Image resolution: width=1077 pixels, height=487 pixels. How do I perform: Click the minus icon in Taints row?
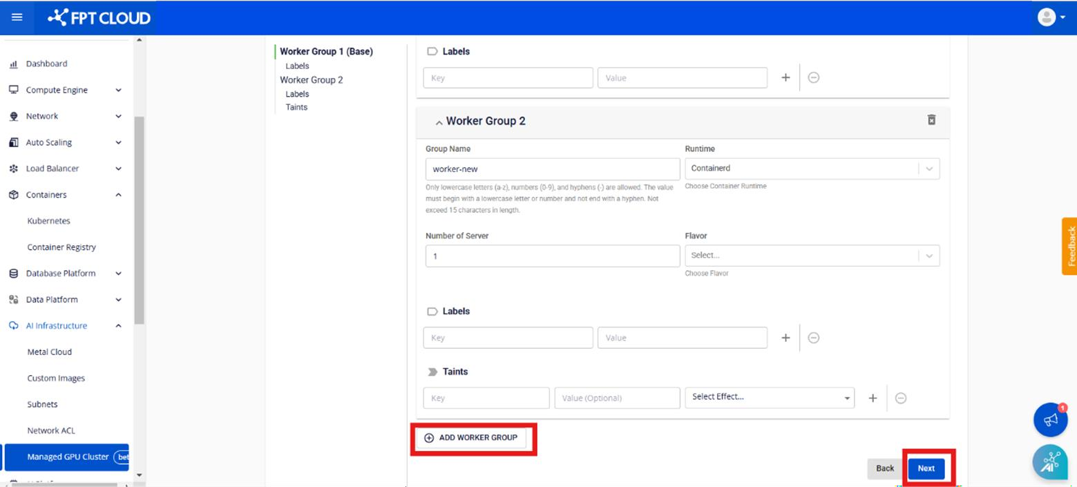coord(901,398)
